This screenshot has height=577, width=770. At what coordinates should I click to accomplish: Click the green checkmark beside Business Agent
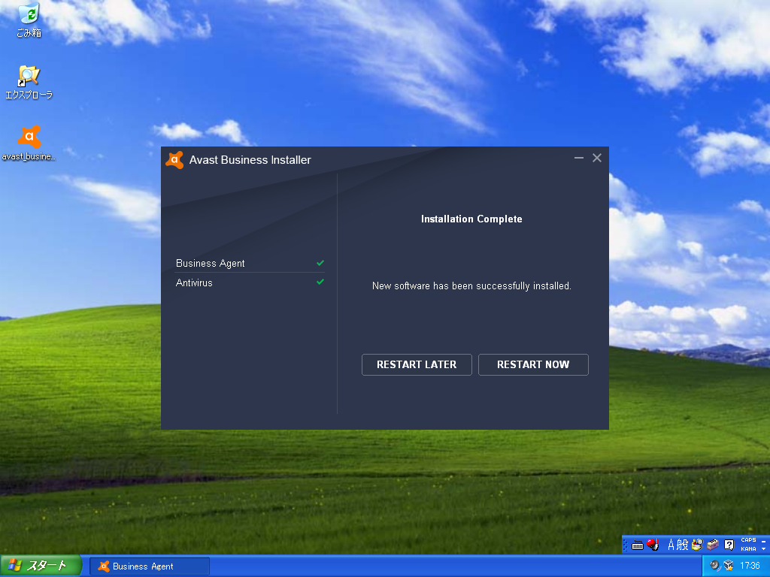(320, 263)
